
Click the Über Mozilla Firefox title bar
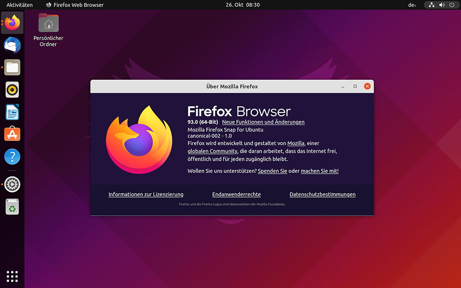[x=232, y=86]
